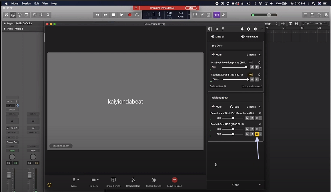Open Edit menu in menu bar

tap(37, 3)
